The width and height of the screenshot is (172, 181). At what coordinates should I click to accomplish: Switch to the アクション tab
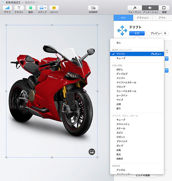(143, 18)
